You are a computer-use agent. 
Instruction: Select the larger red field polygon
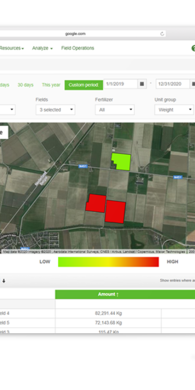point(115,212)
